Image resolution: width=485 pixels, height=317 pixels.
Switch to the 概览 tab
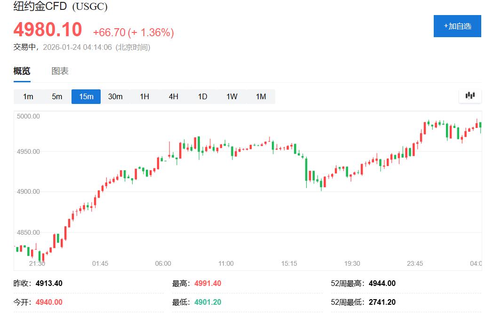(22, 71)
